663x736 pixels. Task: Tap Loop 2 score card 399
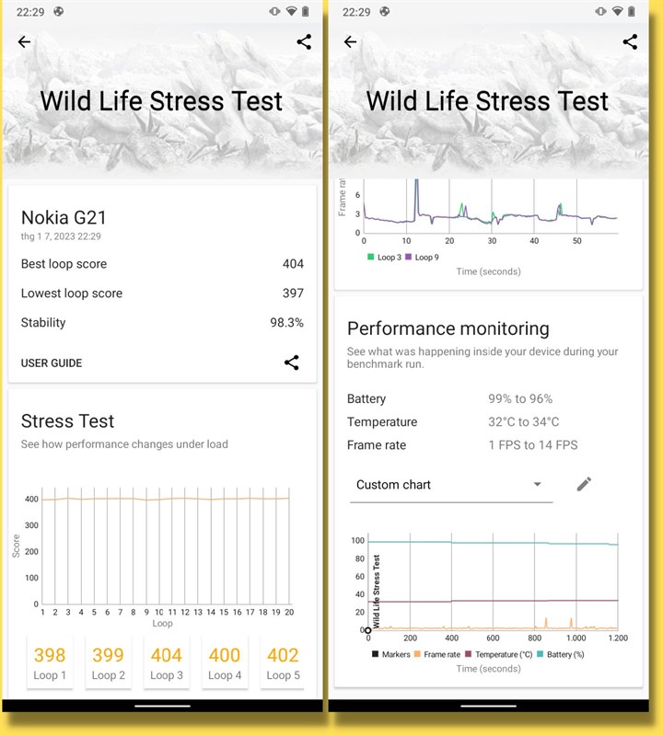tap(108, 662)
